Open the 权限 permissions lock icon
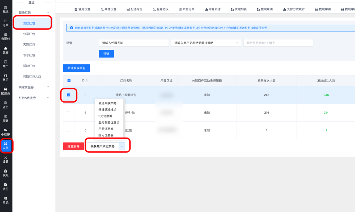Screen dimensions: 355x212 point(6,173)
